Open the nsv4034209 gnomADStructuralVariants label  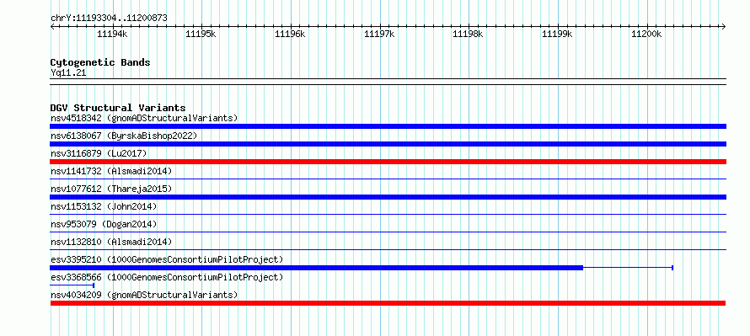[144, 295]
